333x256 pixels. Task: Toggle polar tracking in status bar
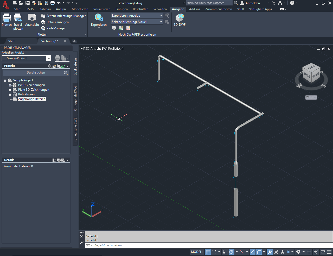231,252
